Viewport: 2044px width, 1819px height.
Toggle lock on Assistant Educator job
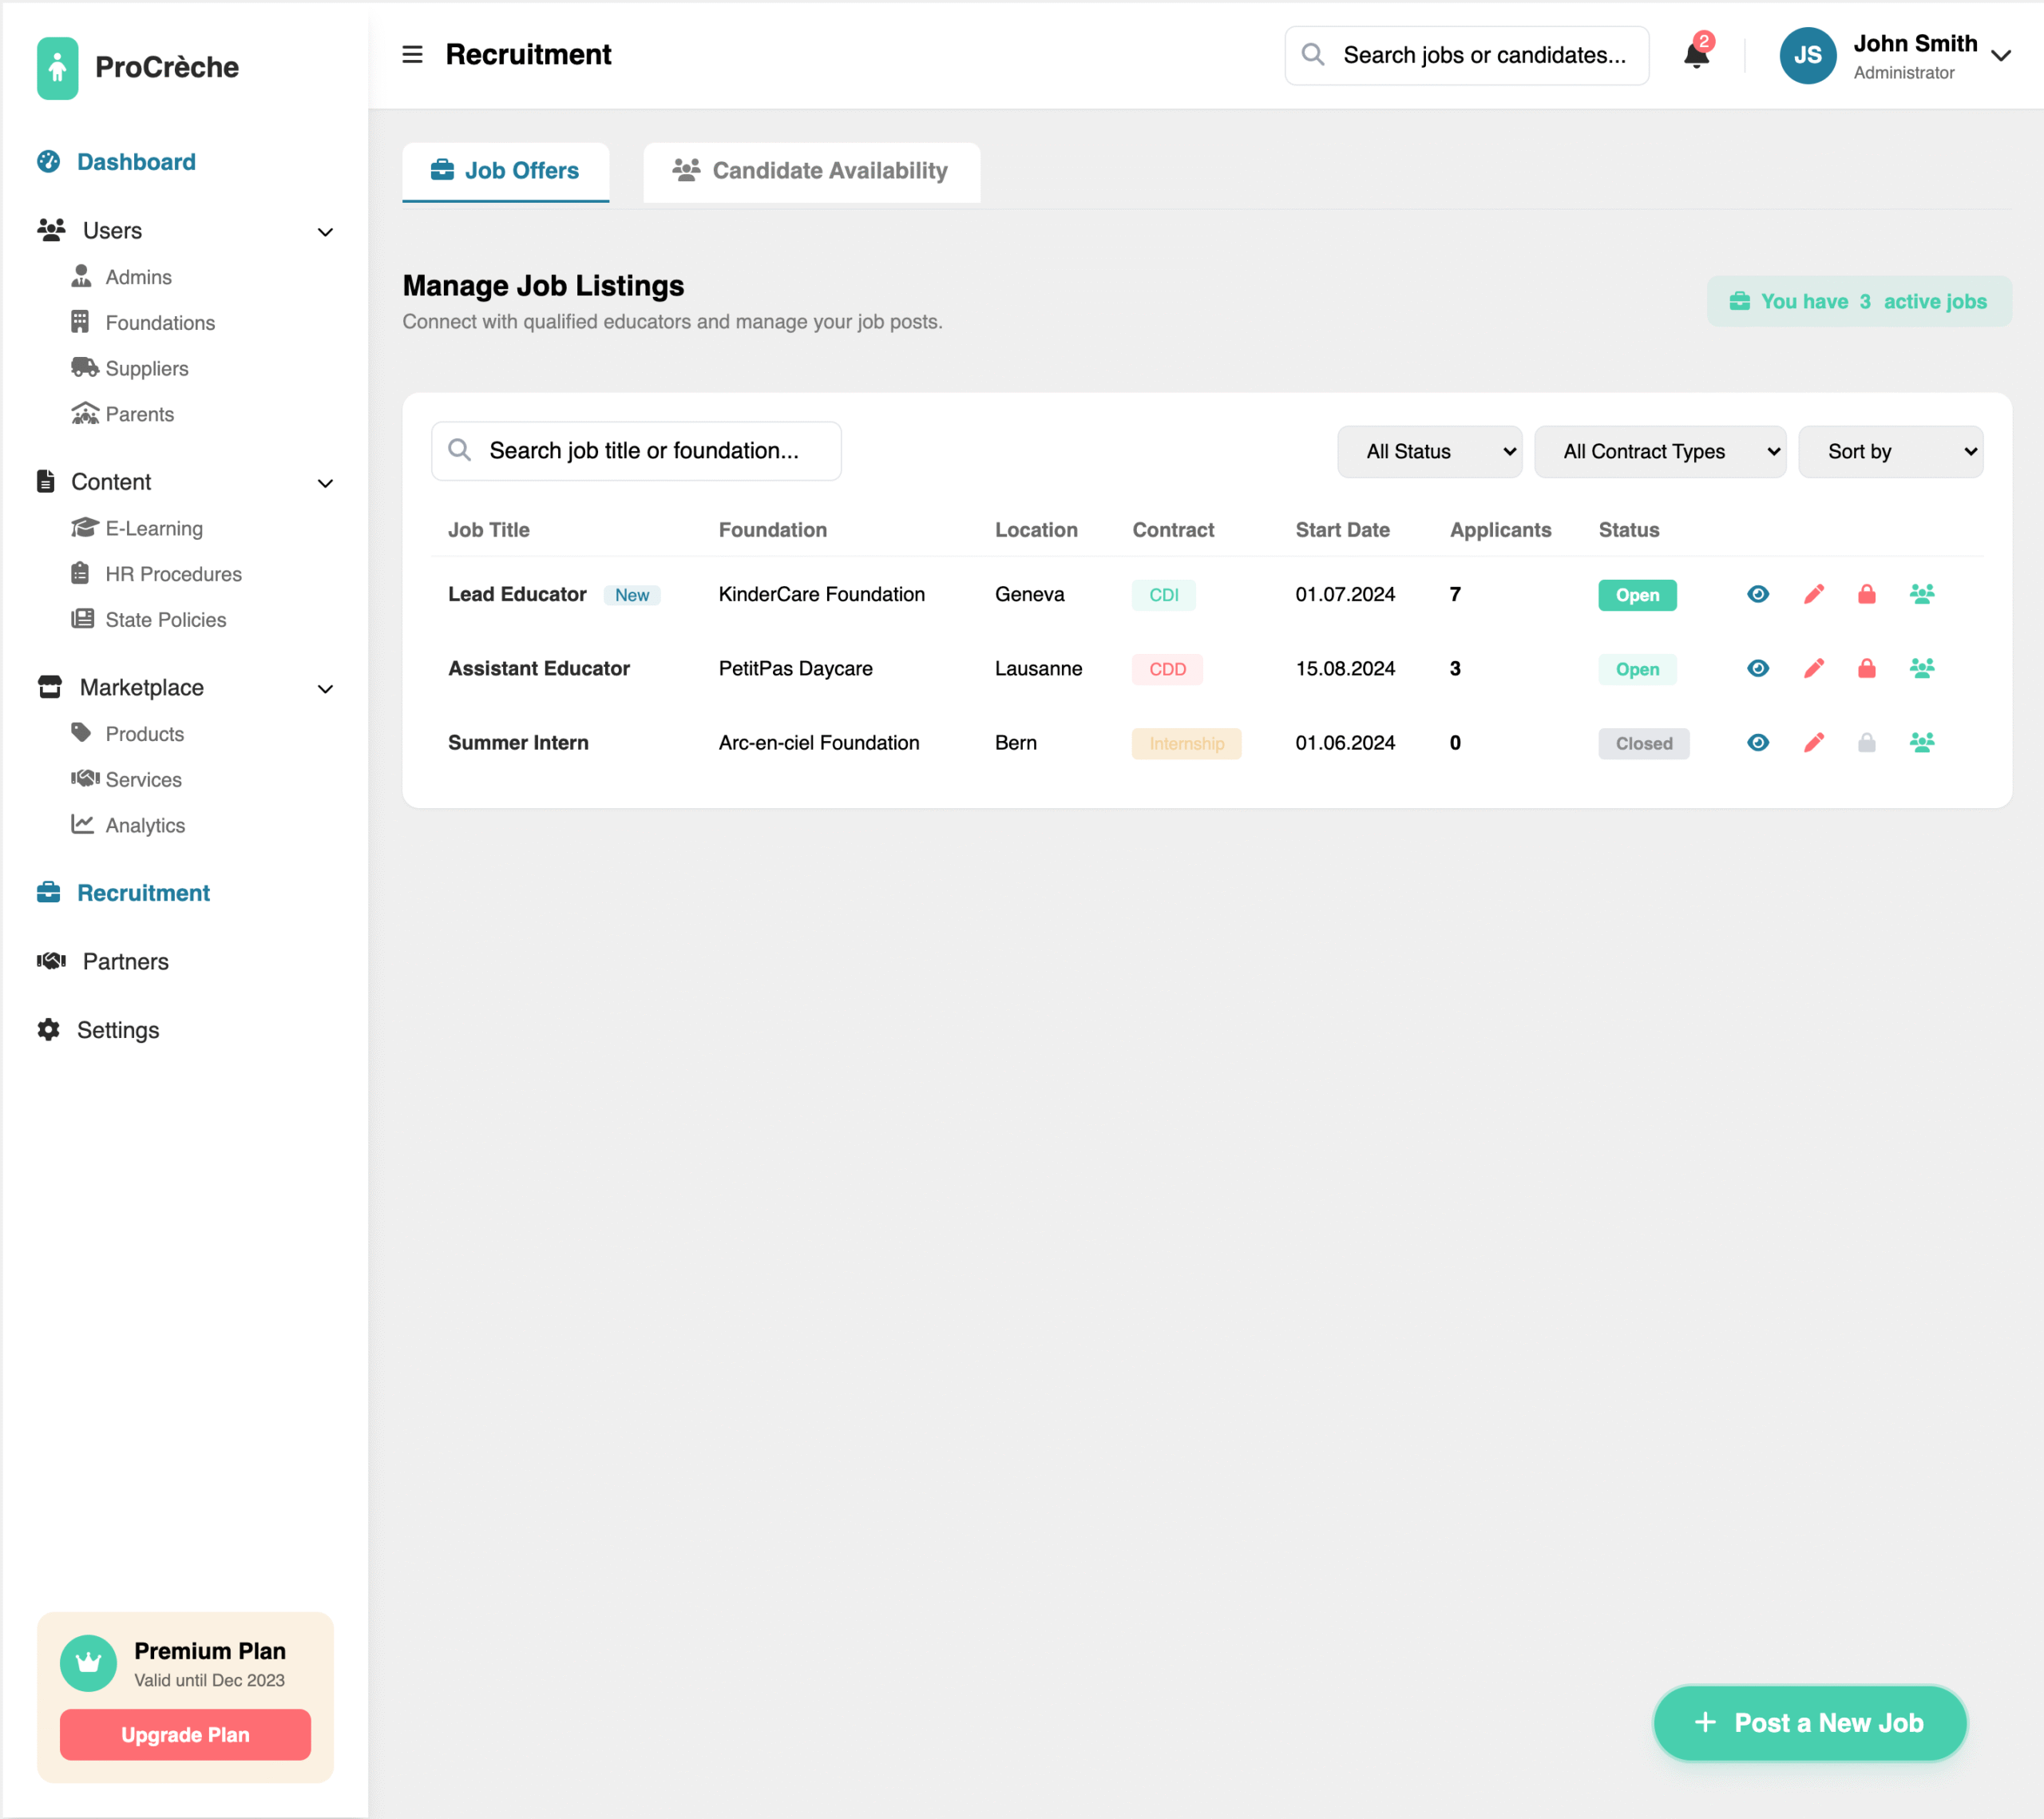coord(1866,668)
